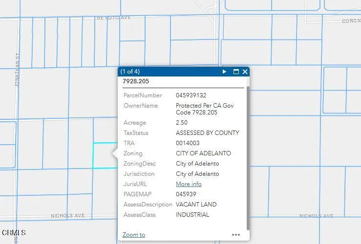Maximize the parcel info popup
The width and height of the screenshot is (361, 244).
pyautogui.click(x=236, y=72)
